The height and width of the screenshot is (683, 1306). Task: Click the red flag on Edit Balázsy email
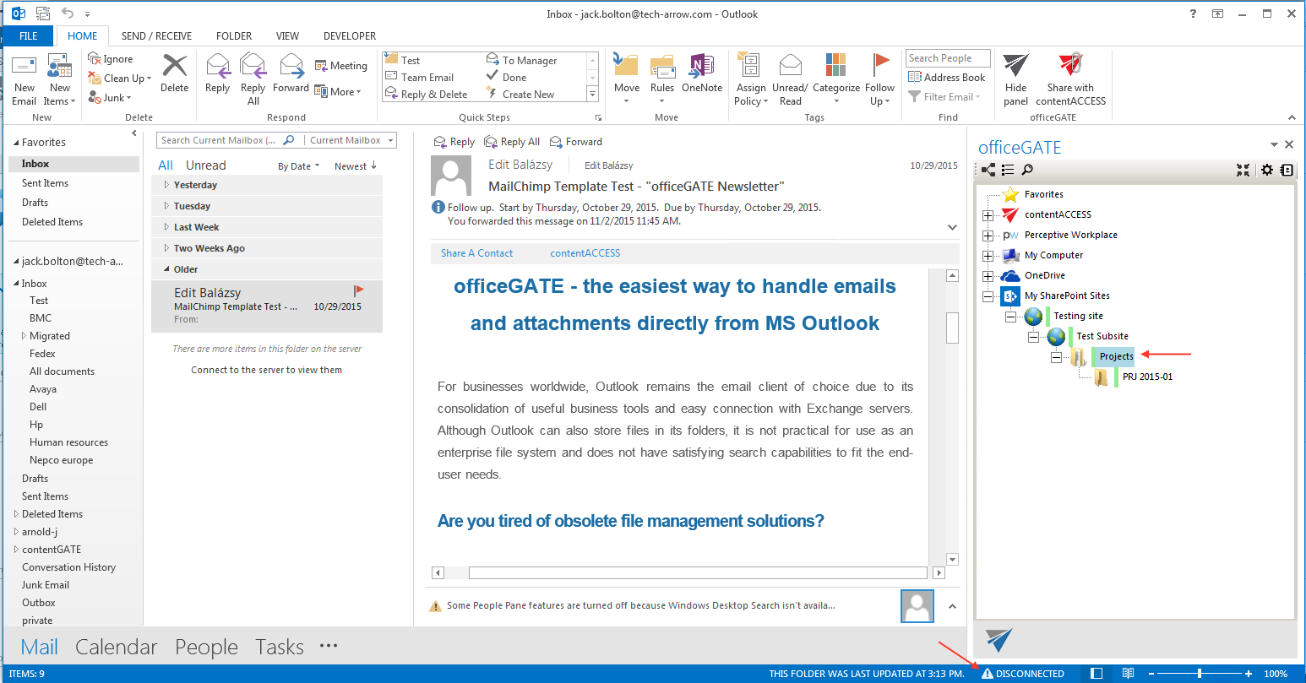359,290
